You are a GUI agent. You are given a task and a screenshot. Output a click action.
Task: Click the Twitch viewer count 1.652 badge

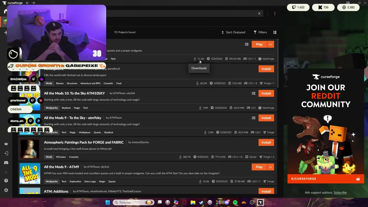pyautogui.click(x=298, y=7)
